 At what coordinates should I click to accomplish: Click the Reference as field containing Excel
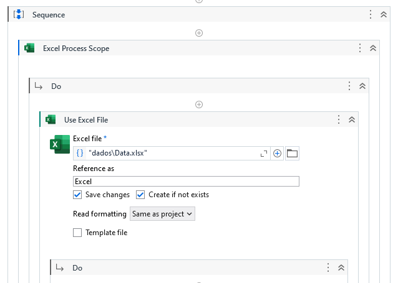point(186,181)
